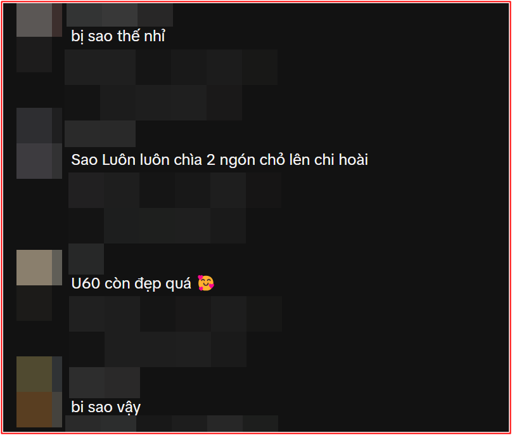Open avatar beside "Sao Luôn luôn chìa" comment
512x435 pixels.
tap(39, 143)
